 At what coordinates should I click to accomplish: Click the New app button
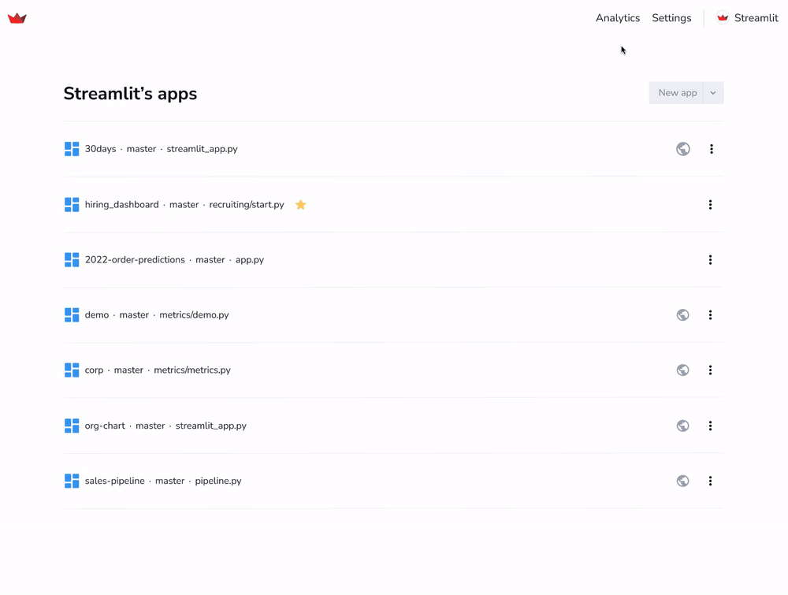tap(676, 92)
